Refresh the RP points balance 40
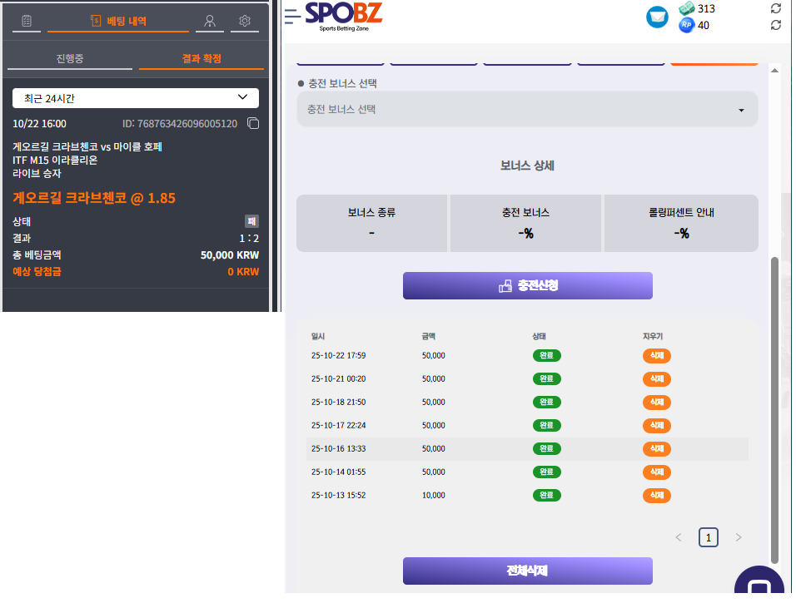 pos(776,26)
